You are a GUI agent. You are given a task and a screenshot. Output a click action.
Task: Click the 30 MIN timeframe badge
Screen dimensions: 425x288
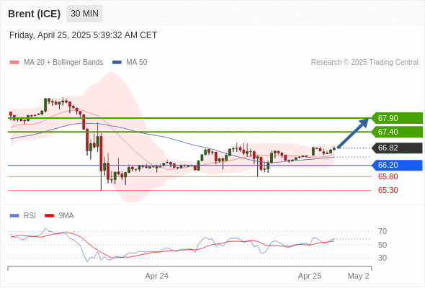(84, 14)
